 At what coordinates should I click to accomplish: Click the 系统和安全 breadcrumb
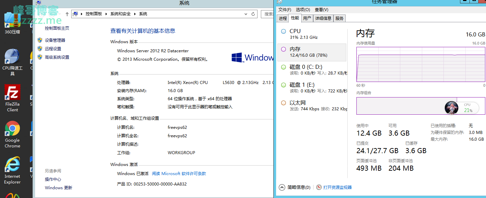tap(120, 14)
